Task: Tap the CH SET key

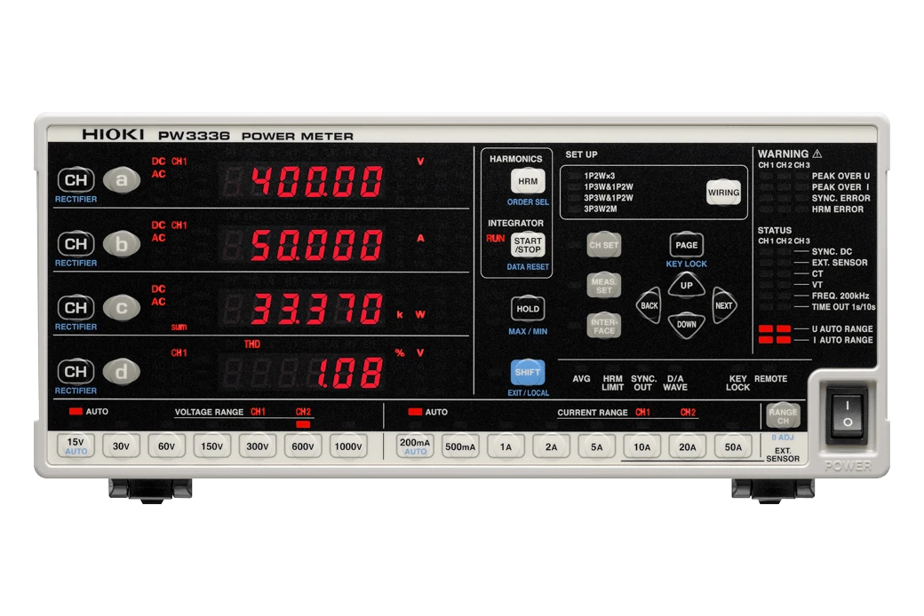Action: [x=604, y=246]
